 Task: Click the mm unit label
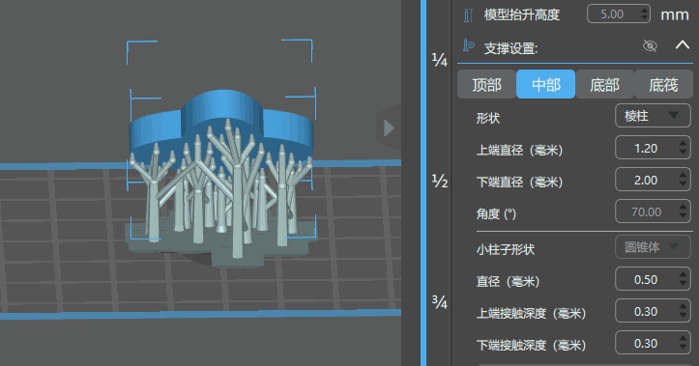(x=675, y=14)
